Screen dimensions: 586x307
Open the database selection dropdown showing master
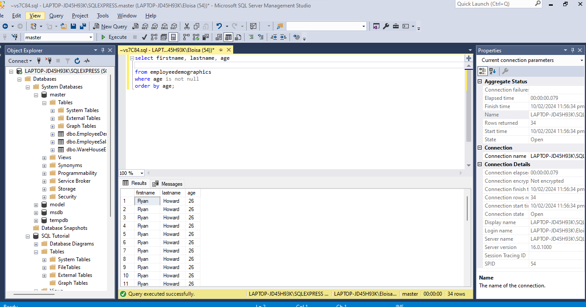tap(90, 37)
